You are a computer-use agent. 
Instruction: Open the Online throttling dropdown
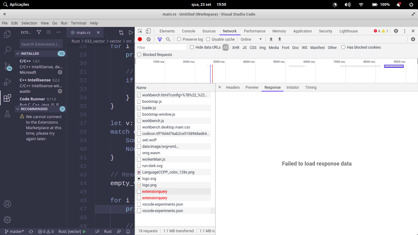tap(251, 39)
